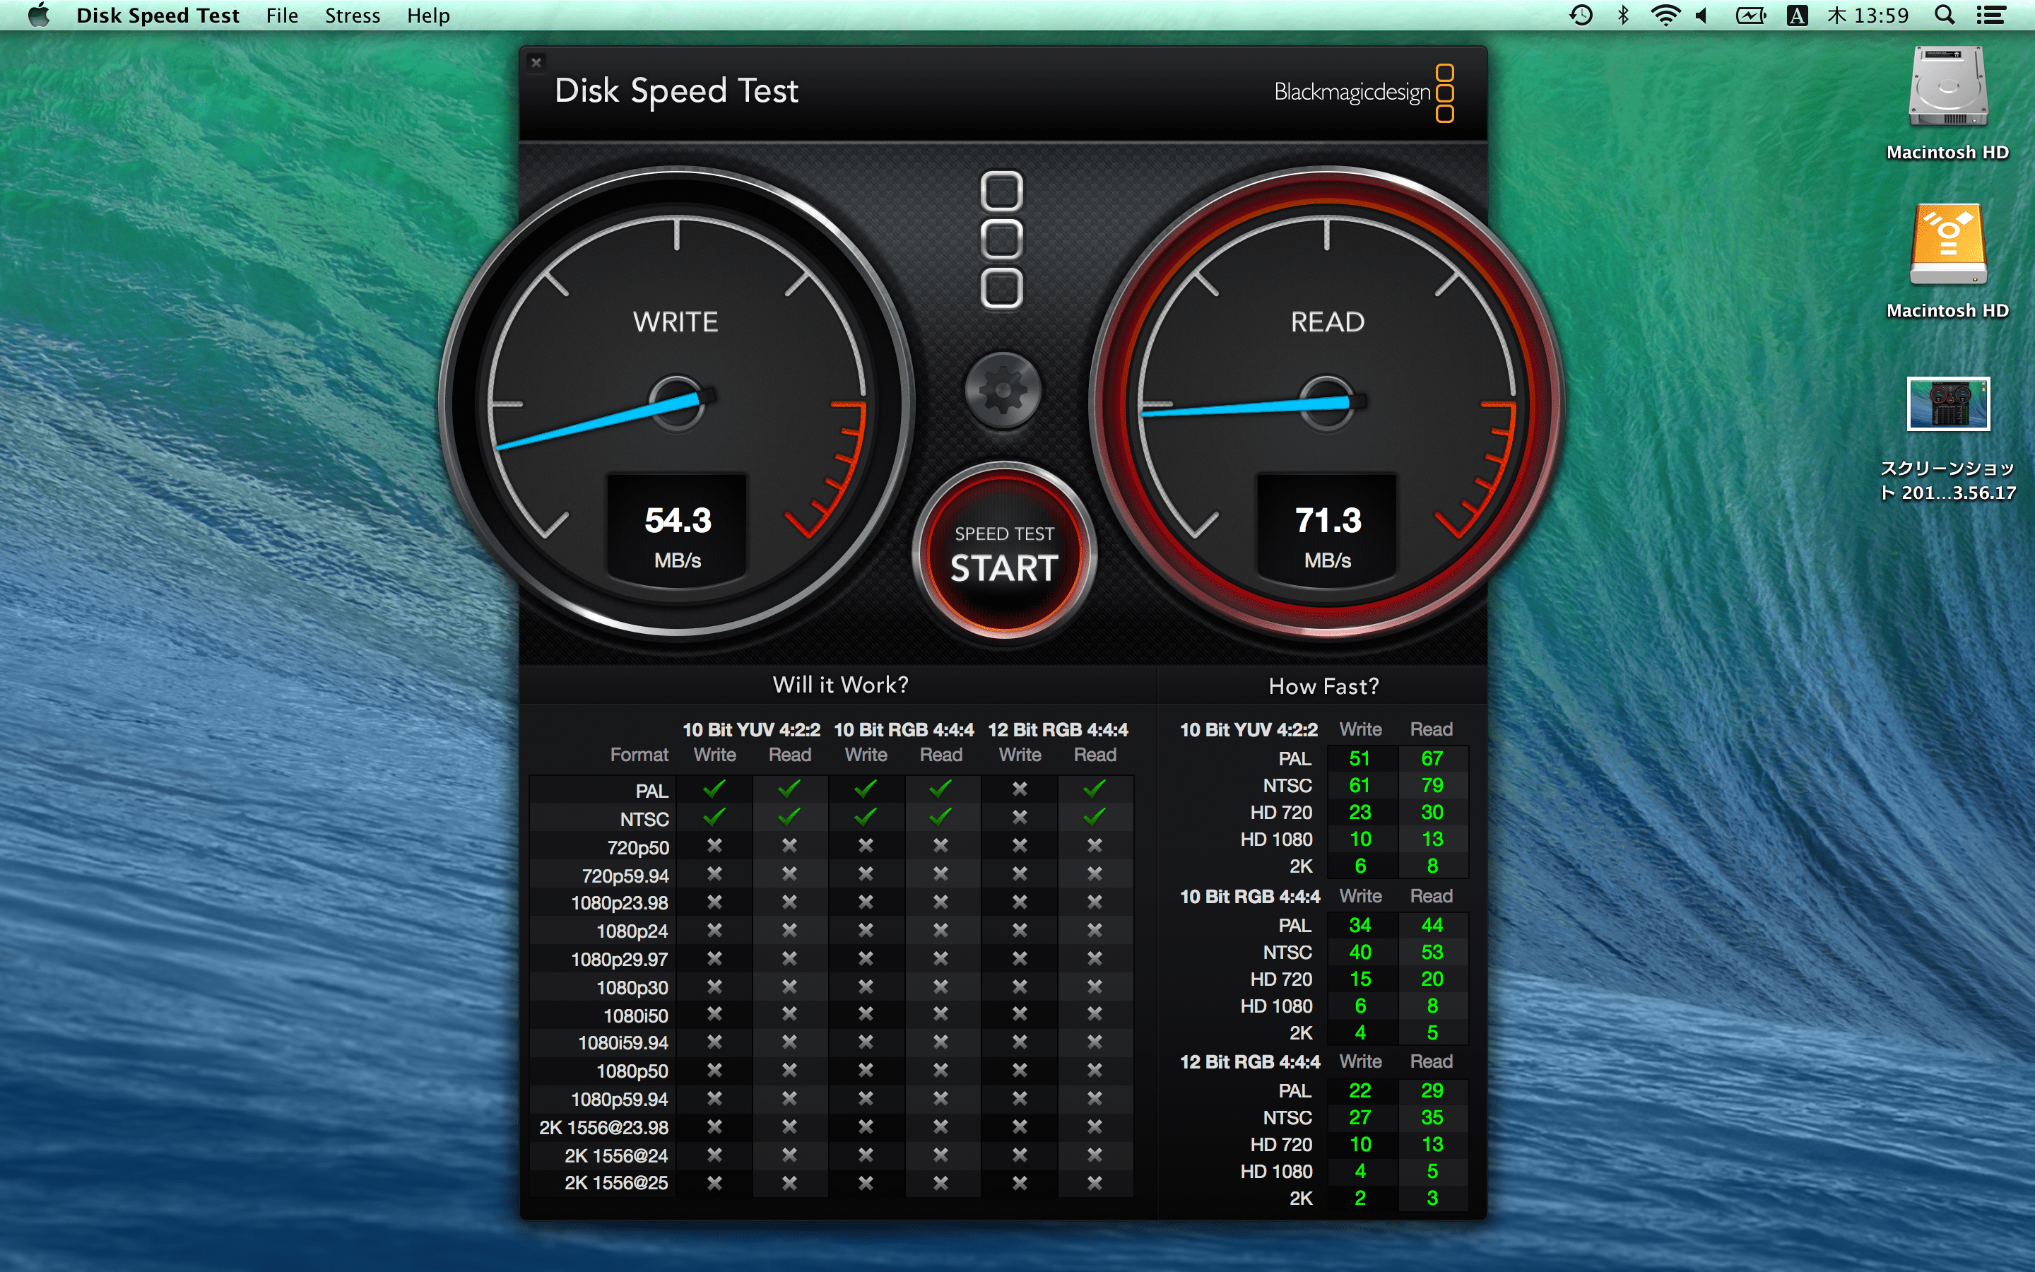Screen dimensions: 2035x1272
Task: Click 10 Bit RGB HD 1080 read value 8
Action: click(1432, 1006)
